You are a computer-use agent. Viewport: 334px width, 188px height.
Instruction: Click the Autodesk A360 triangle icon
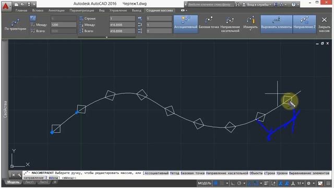click(282, 4)
